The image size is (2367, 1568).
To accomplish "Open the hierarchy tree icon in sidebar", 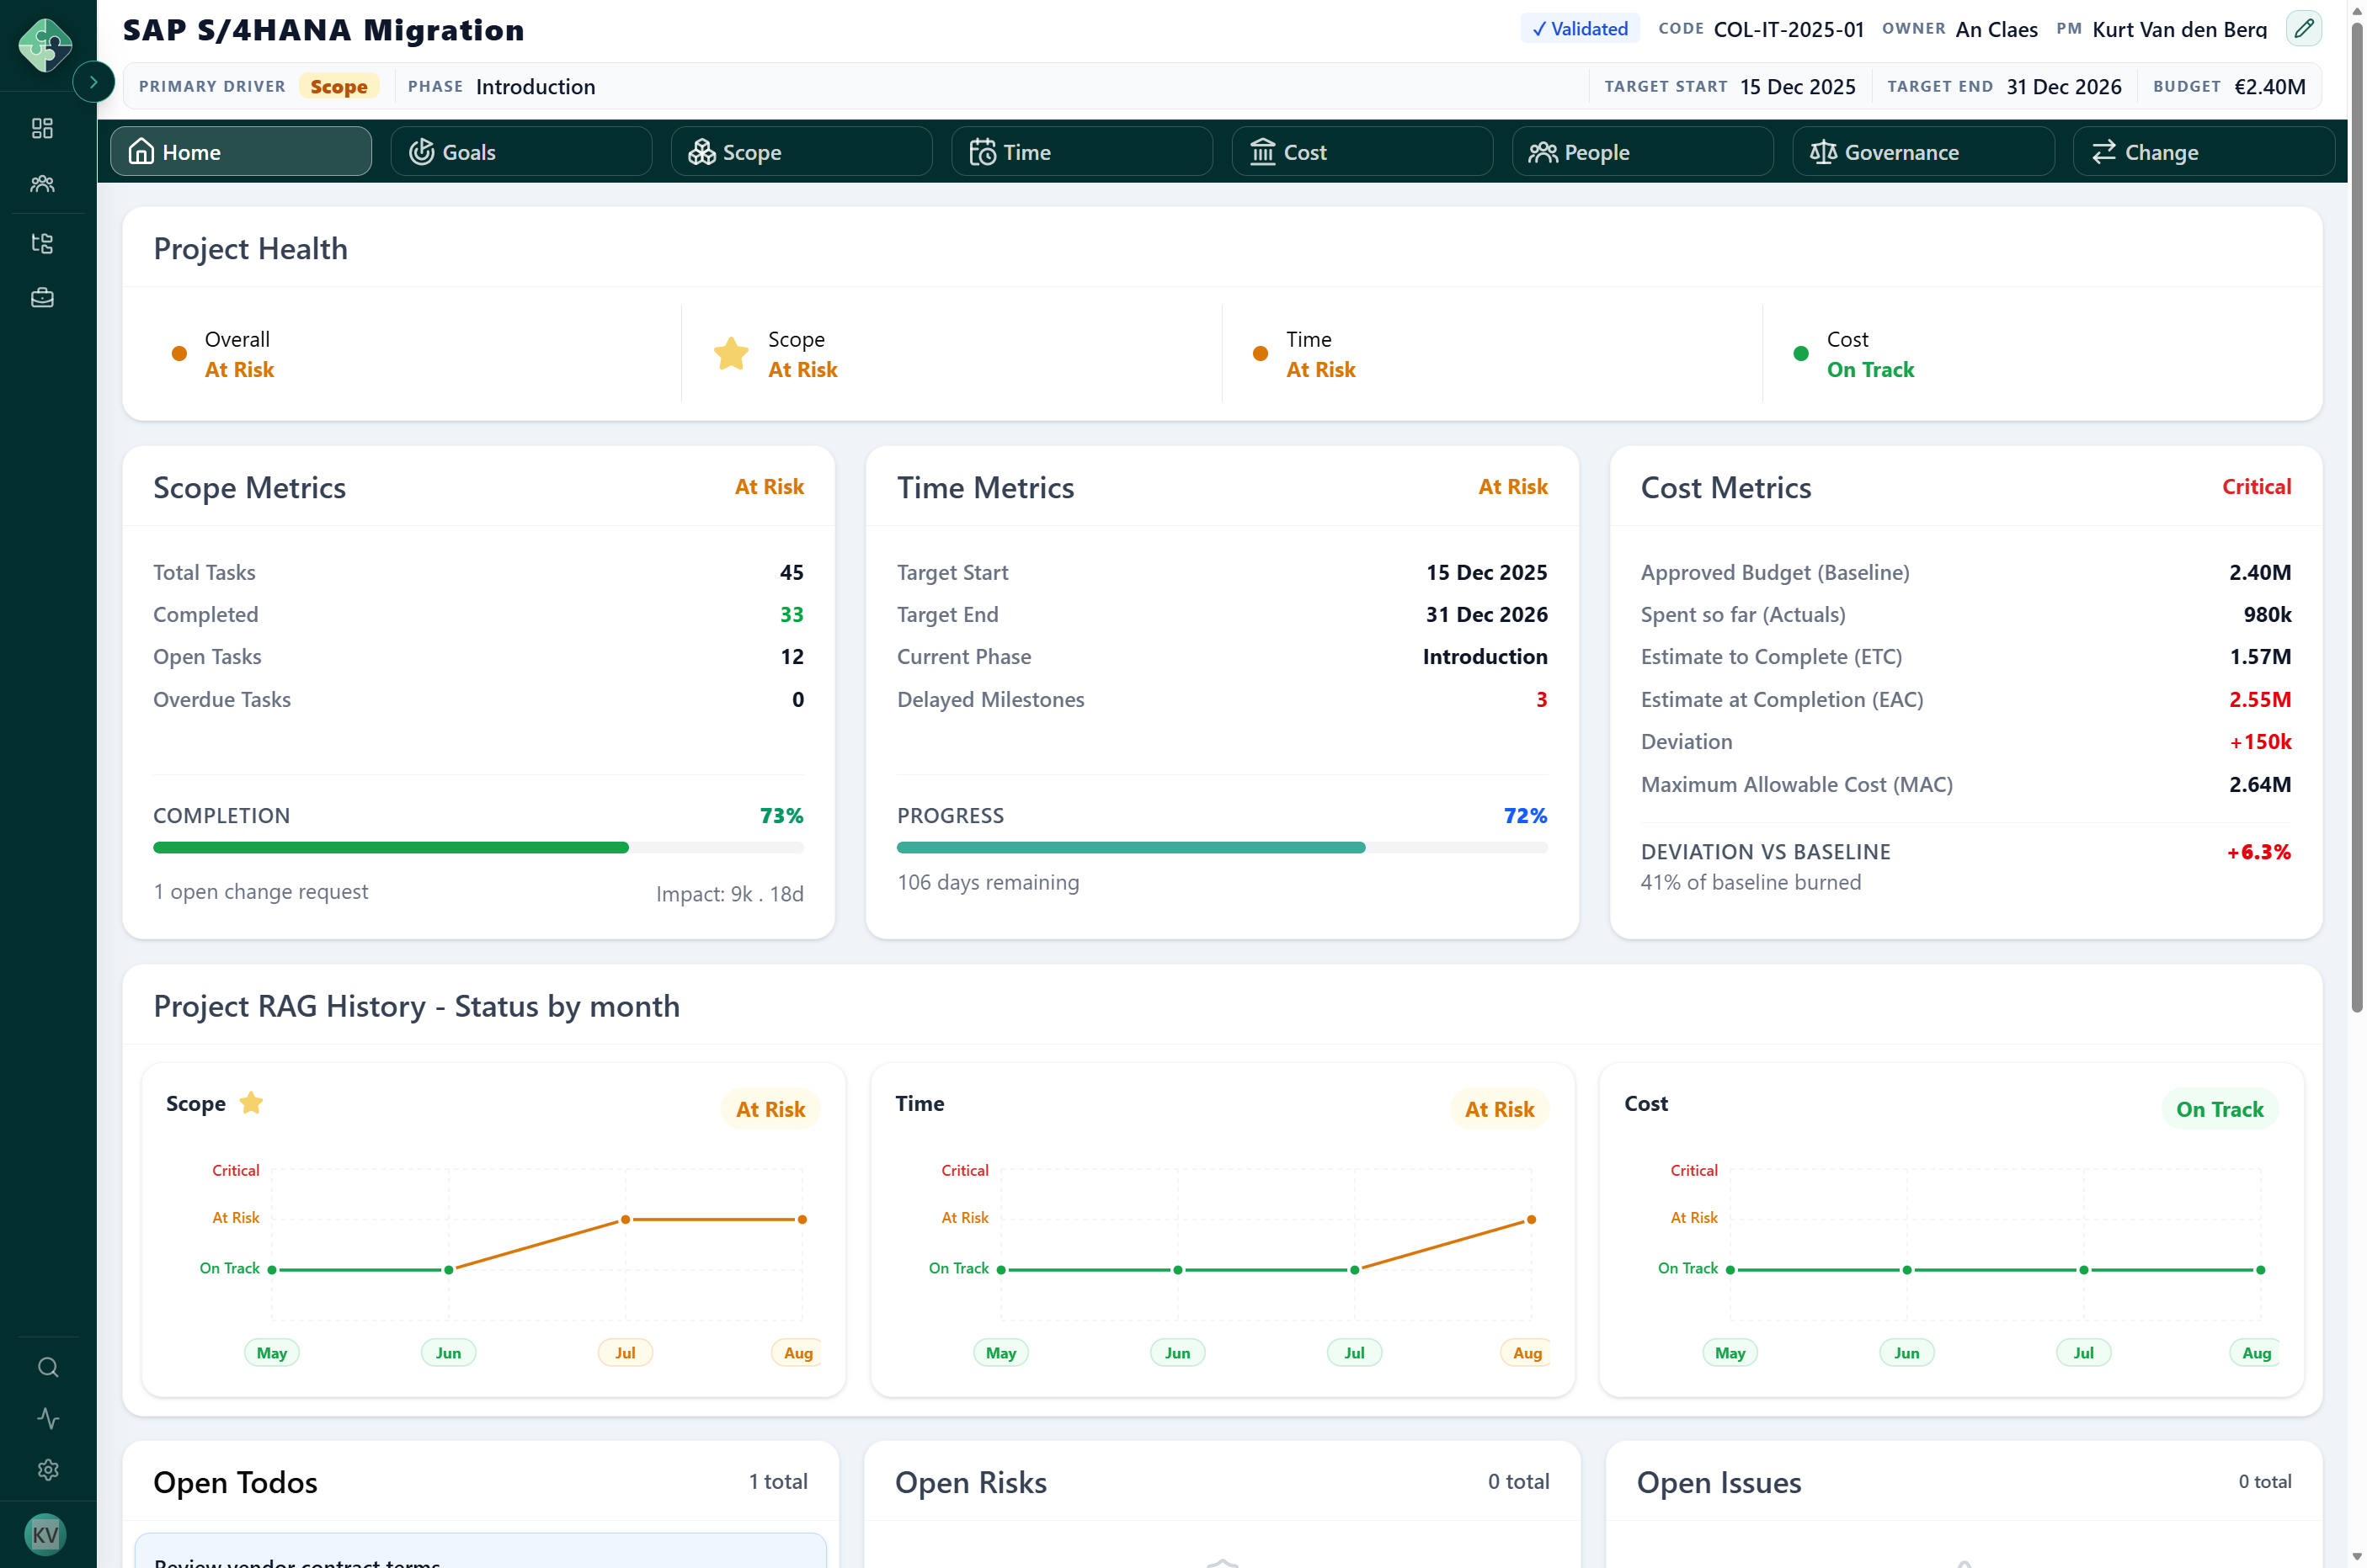I will tap(42, 243).
